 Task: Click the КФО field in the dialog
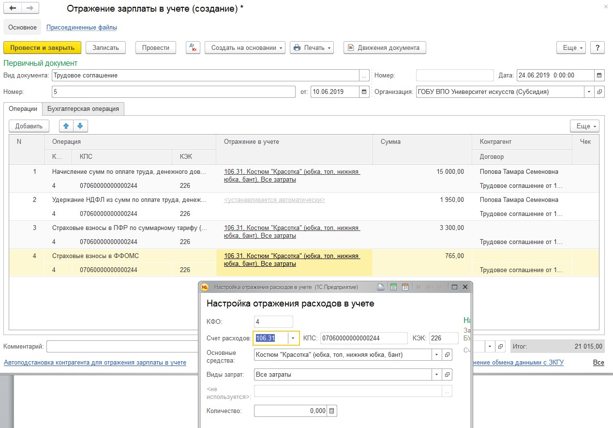(x=273, y=321)
